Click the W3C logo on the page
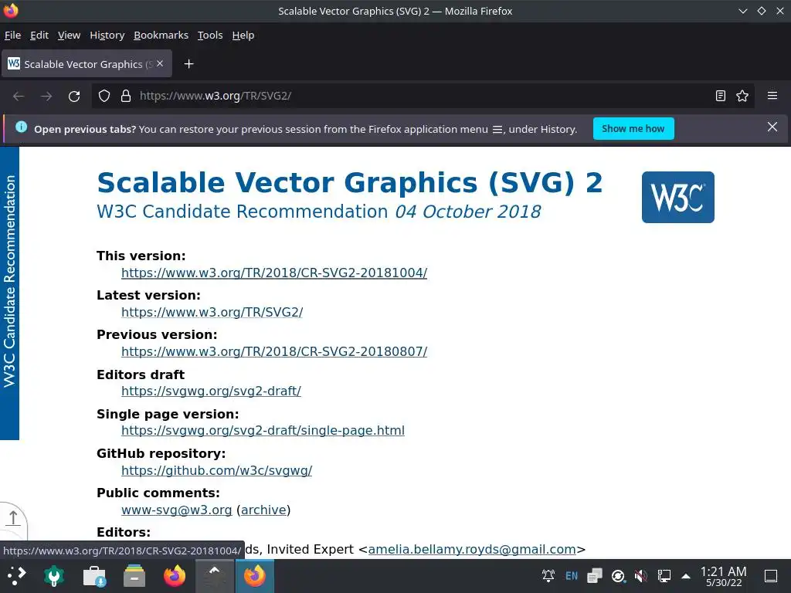The height and width of the screenshot is (593, 791). [678, 197]
